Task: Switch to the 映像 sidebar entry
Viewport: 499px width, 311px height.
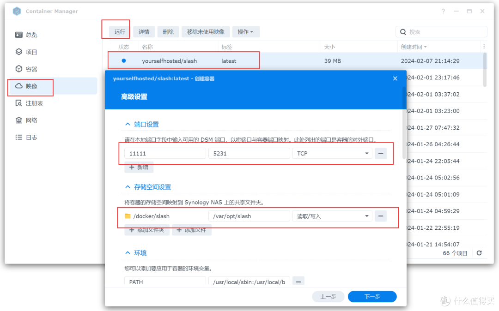Action: click(28, 86)
